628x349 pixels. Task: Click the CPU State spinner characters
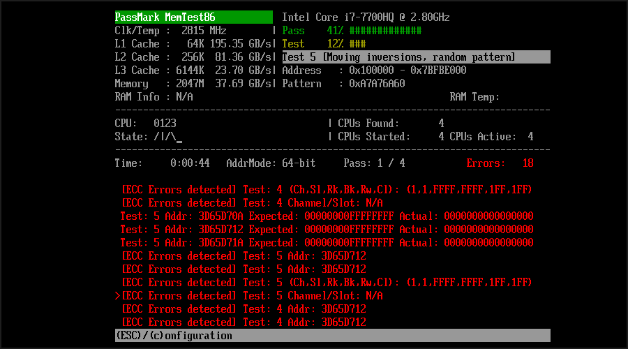167,136
